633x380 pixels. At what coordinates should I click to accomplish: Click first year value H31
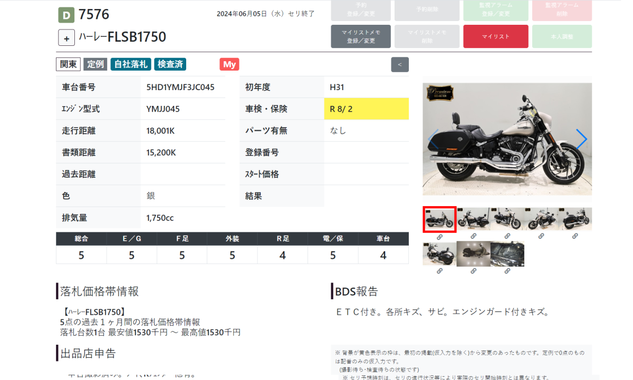(x=337, y=87)
